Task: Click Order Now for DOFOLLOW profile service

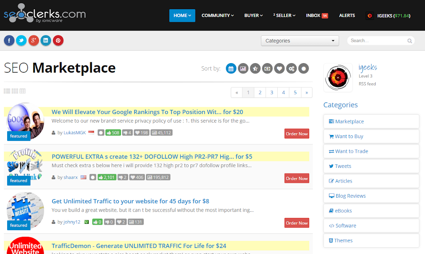Action: (x=297, y=178)
